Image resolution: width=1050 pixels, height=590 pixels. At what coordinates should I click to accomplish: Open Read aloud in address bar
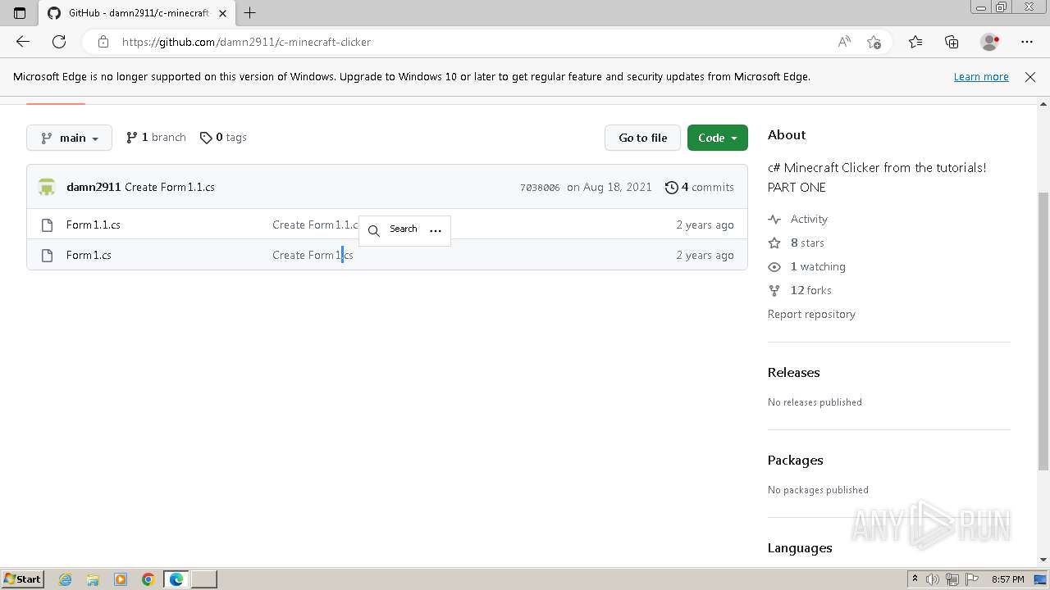(844, 42)
